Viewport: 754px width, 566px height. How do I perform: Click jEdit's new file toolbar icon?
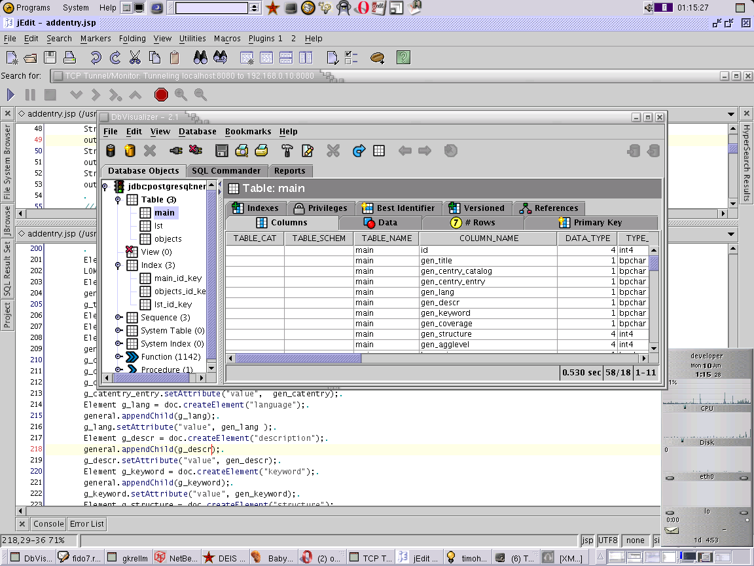click(12, 58)
